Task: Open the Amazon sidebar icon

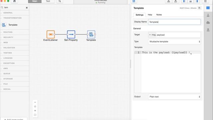Action: click(x=208, y=30)
